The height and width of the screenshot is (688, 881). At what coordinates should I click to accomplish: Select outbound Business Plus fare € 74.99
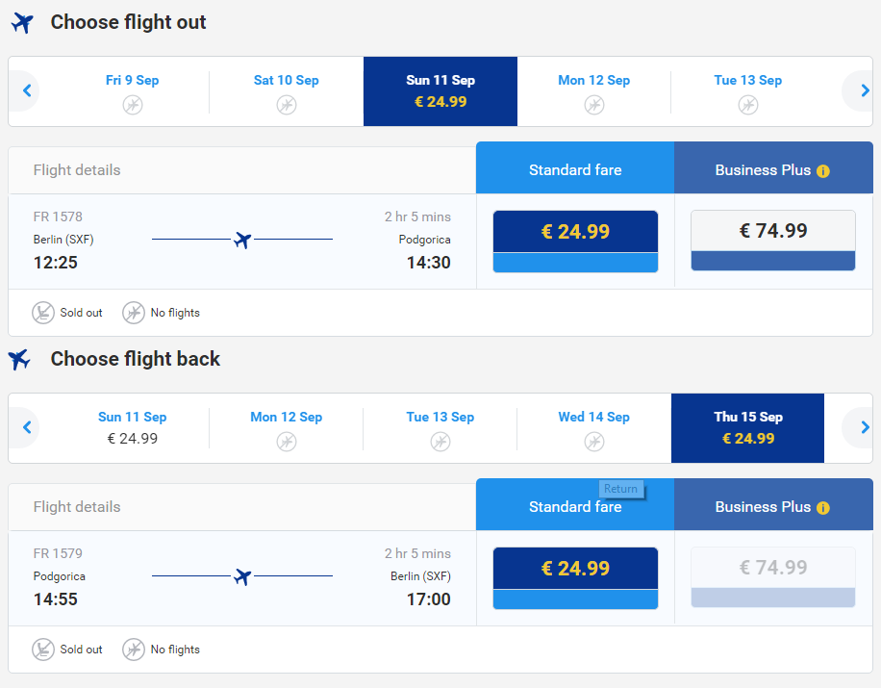tap(773, 241)
